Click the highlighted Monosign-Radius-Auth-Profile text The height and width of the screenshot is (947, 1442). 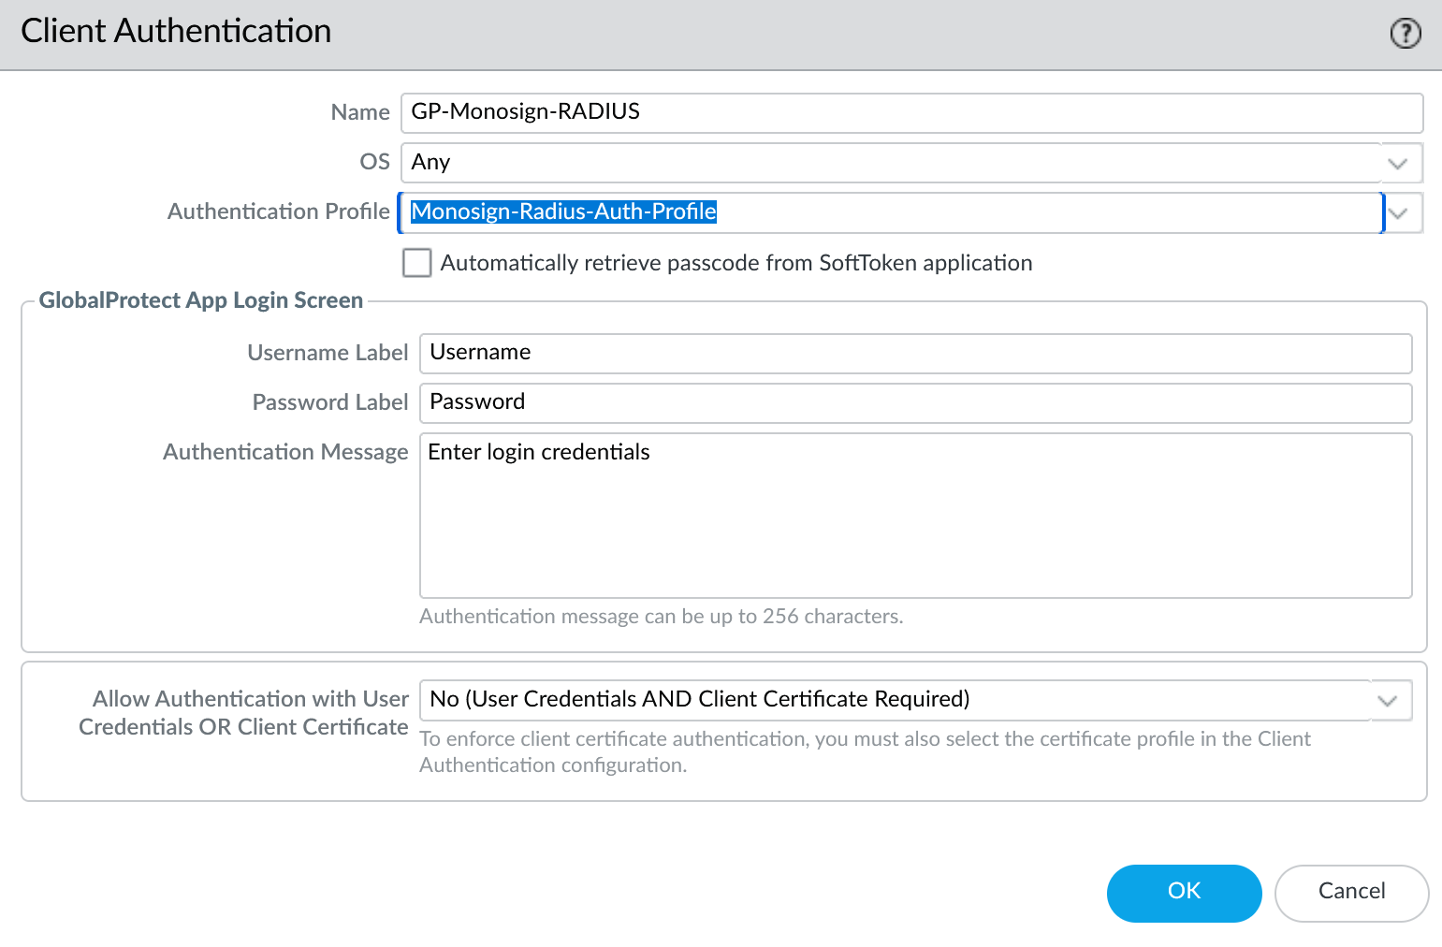[563, 212]
